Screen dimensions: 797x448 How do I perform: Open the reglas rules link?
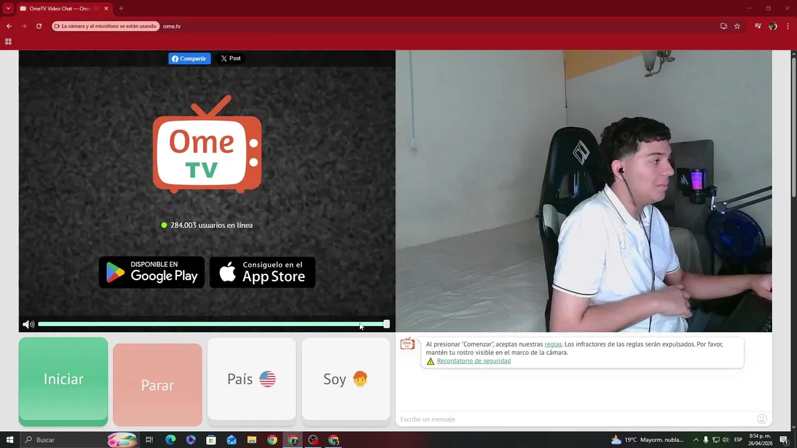pyautogui.click(x=553, y=344)
